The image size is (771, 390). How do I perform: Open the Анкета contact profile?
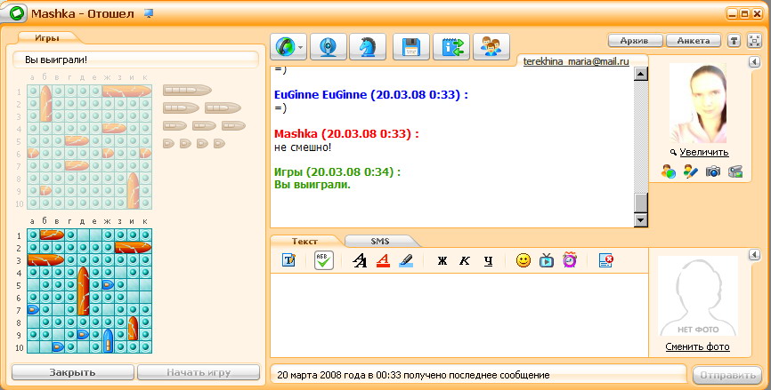point(694,41)
